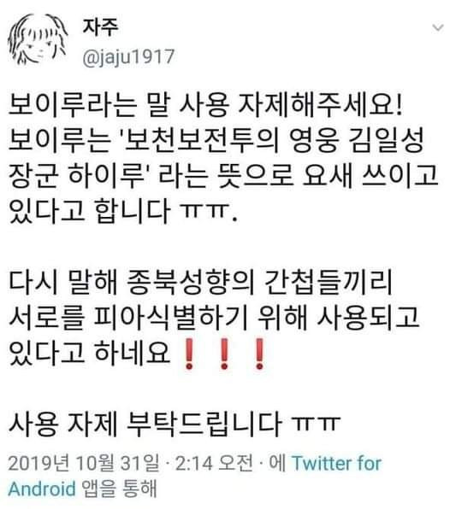Image resolution: width=450 pixels, height=509 pixels.
Task: Open the tweet options chevron menu
Action: (438, 28)
